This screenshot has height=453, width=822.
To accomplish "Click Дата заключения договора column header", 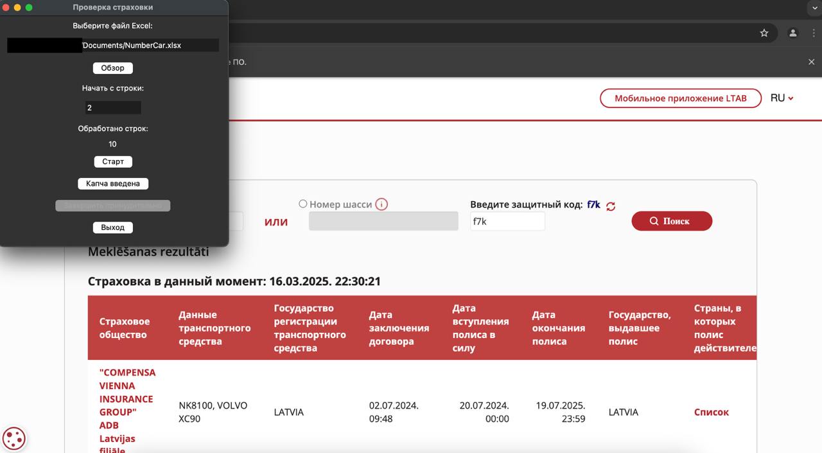I will (x=399, y=328).
